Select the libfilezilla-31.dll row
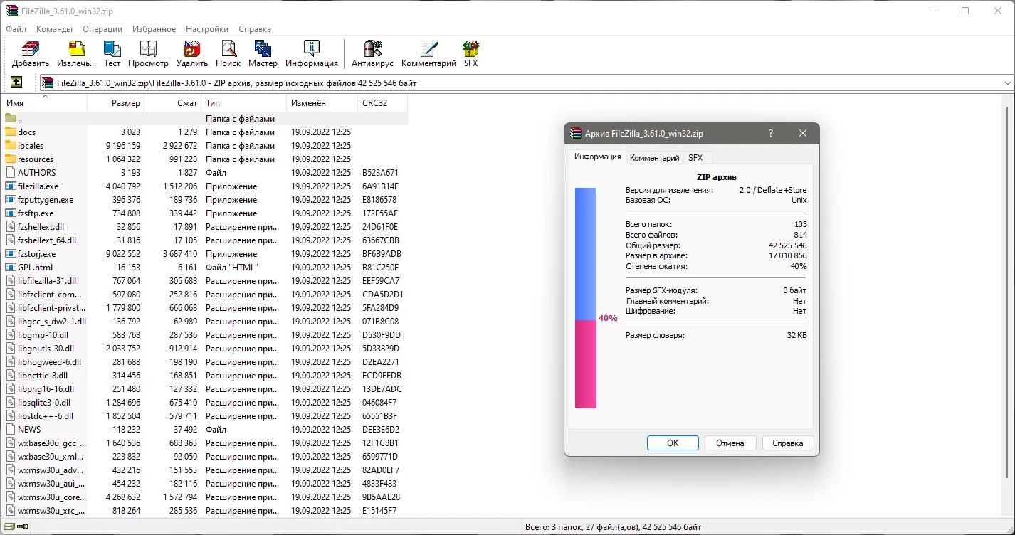The image size is (1015, 535). pyautogui.click(x=205, y=280)
